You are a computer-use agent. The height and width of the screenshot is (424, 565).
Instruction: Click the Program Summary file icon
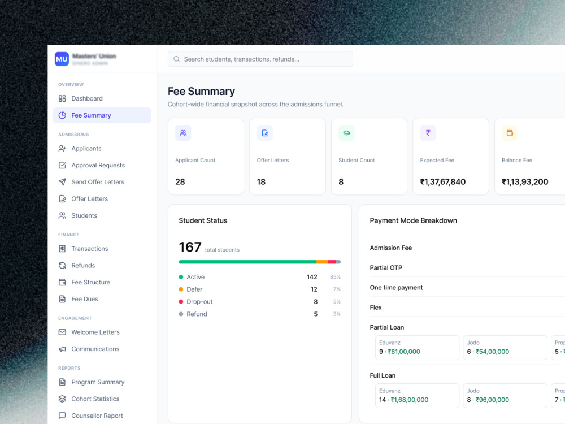tap(62, 382)
